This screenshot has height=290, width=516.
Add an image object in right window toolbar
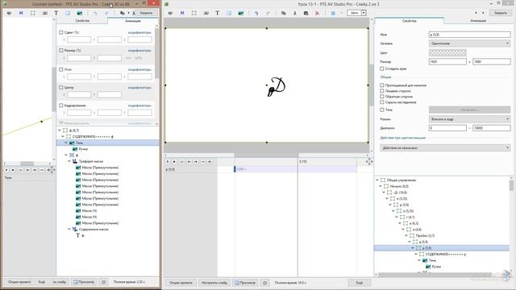click(x=240, y=13)
